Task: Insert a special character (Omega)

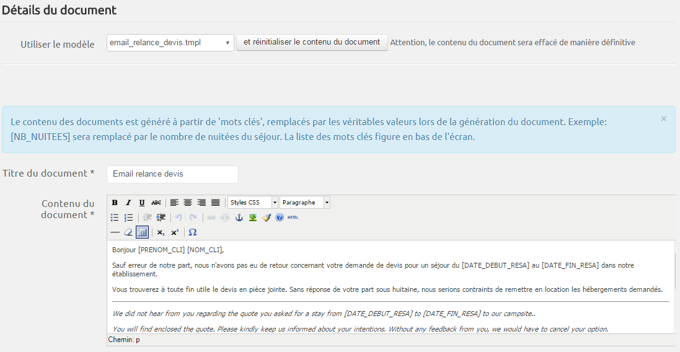Action: [193, 232]
